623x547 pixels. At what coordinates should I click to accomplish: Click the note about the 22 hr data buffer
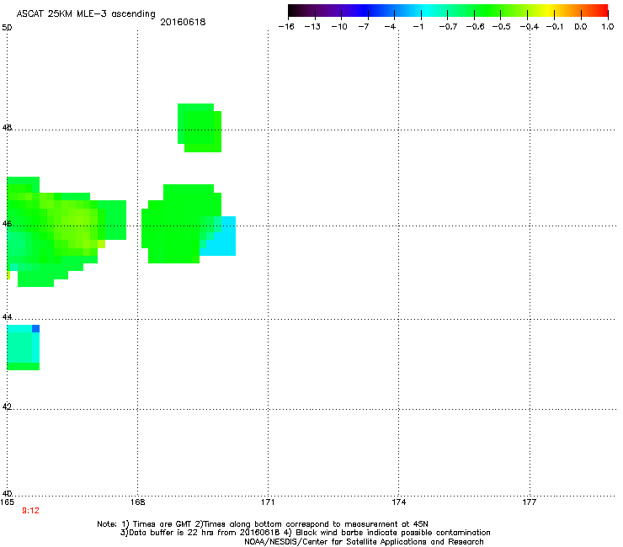(x=200, y=533)
